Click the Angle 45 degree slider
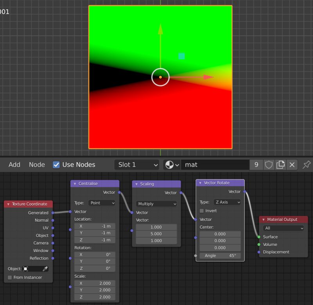Viewport: 313px width, 305px height. coord(220,256)
